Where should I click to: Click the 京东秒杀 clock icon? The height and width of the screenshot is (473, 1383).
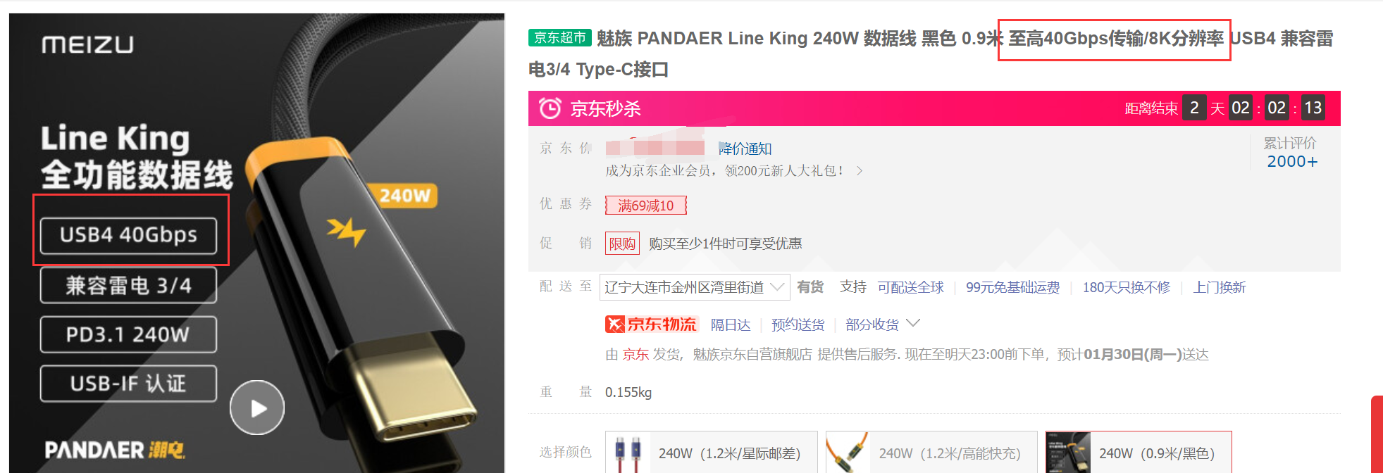click(550, 108)
